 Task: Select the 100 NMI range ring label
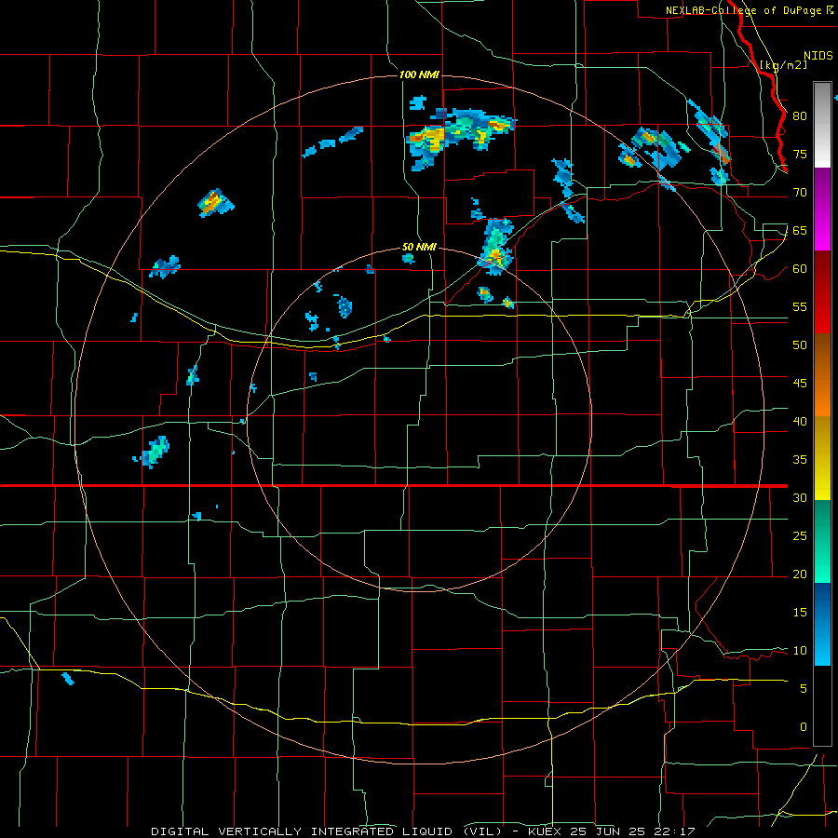click(x=419, y=74)
